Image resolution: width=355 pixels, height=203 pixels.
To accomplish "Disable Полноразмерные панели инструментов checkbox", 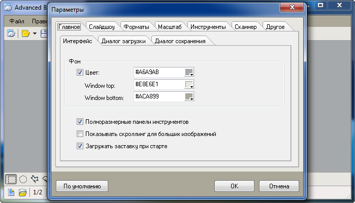I will 80,122.
